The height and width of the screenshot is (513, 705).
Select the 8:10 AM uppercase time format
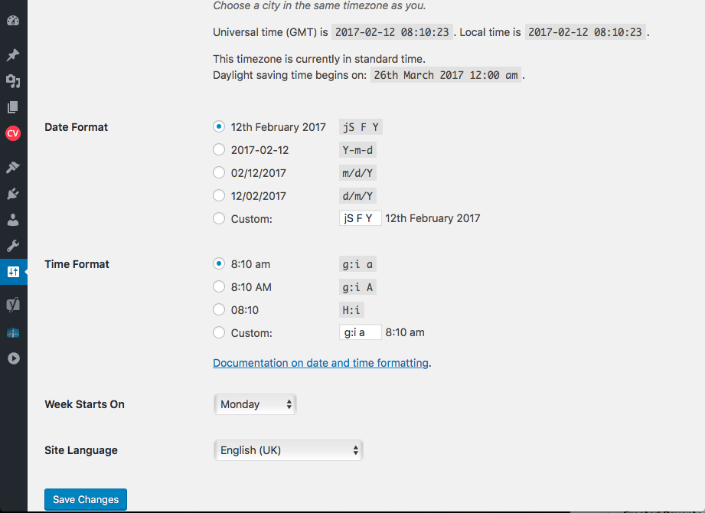pyautogui.click(x=219, y=287)
